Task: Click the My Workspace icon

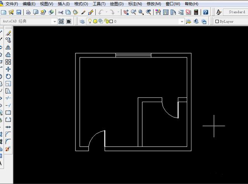Action: click(x=69, y=21)
